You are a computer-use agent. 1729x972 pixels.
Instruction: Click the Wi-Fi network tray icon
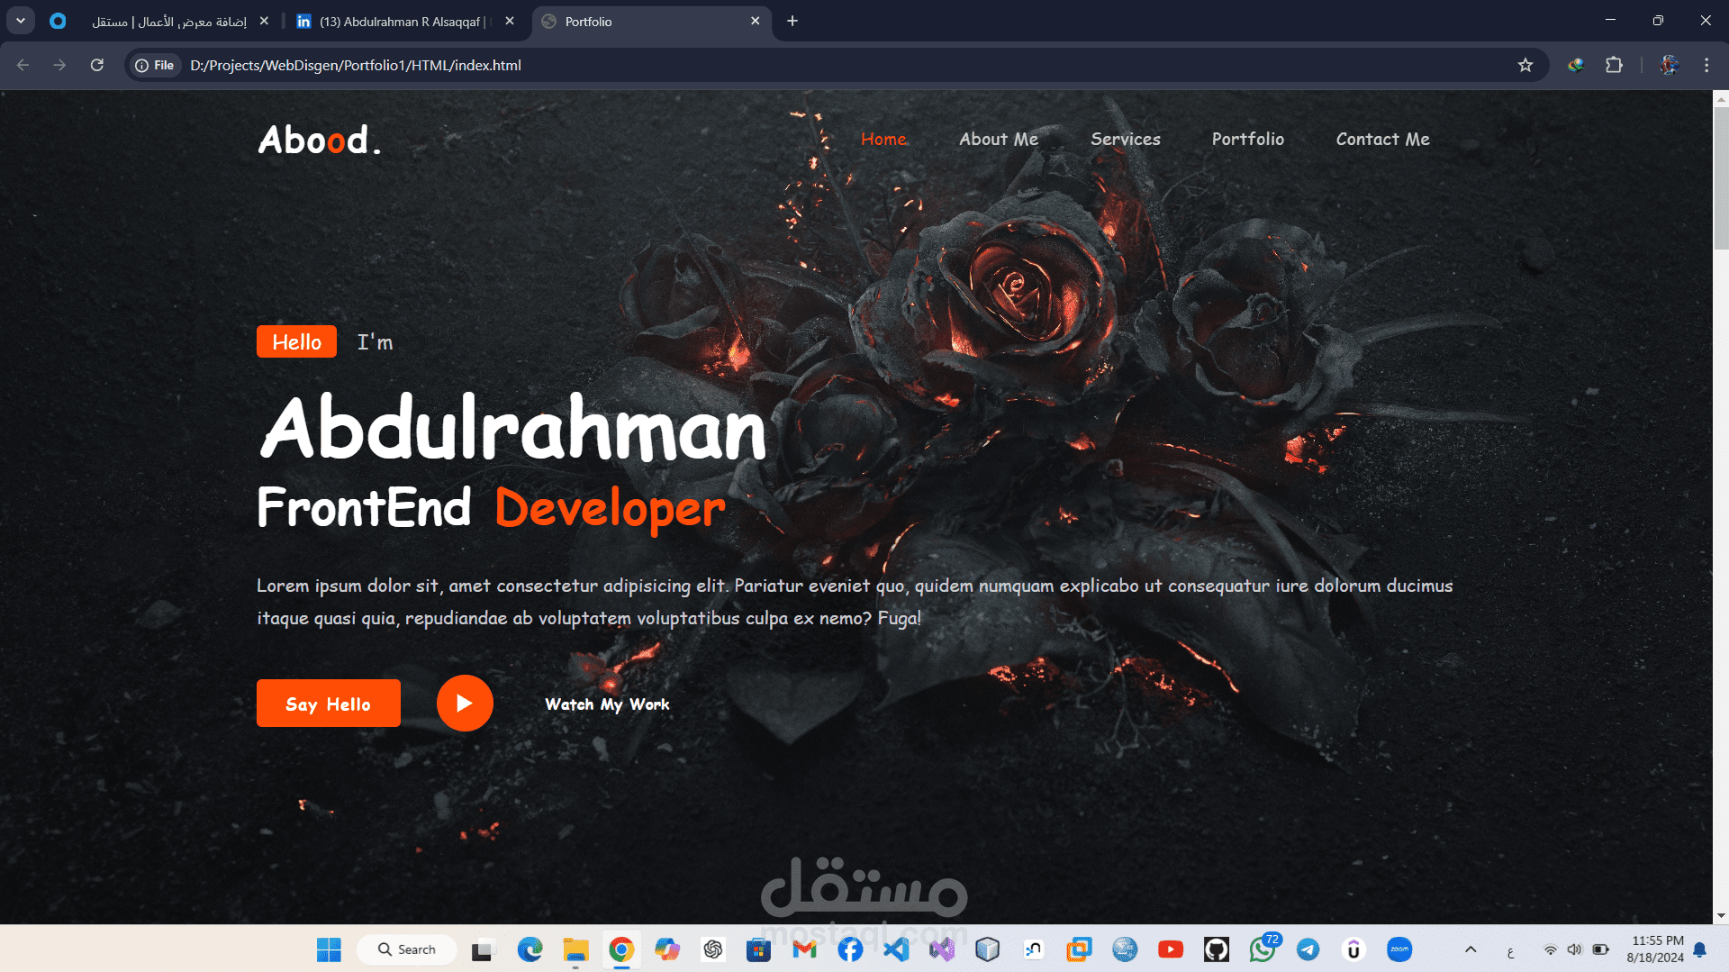1551,949
